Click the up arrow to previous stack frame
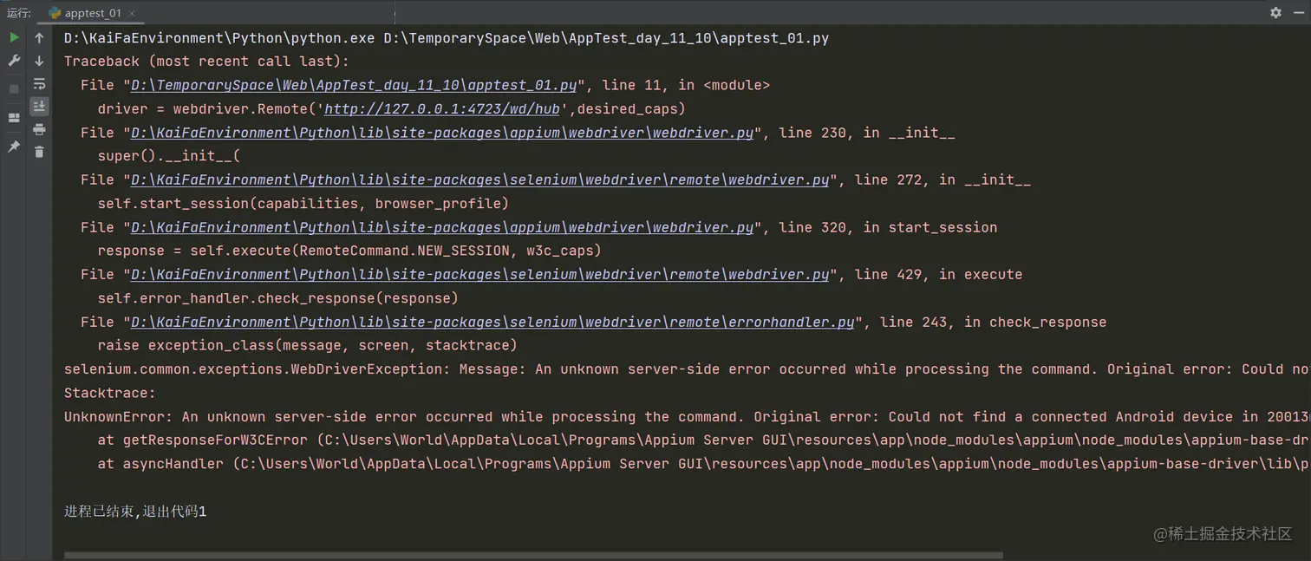Screen dimensions: 1311x561 tap(39, 38)
